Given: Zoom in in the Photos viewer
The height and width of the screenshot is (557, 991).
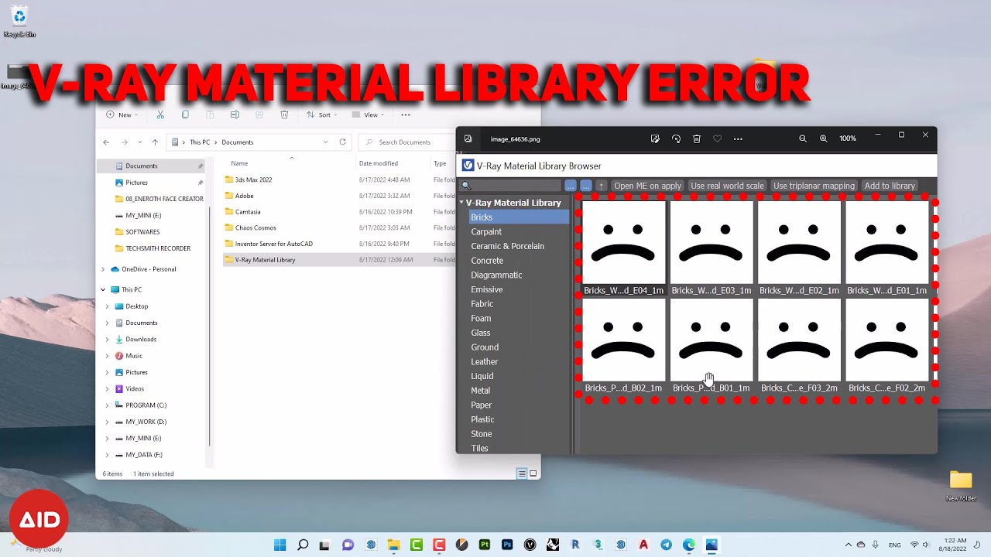Looking at the screenshot, I should pyautogui.click(x=823, y=138).
